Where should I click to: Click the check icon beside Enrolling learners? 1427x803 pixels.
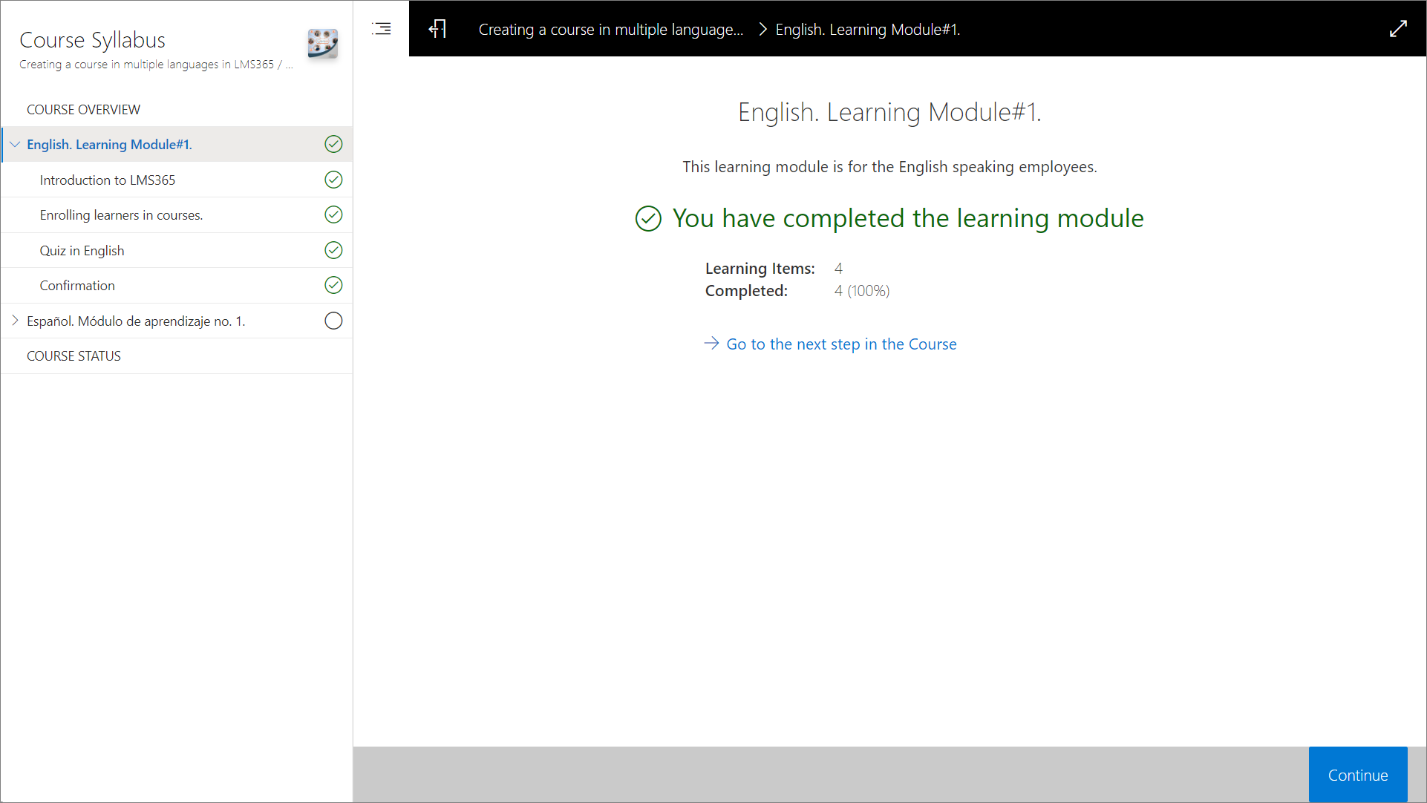pos(333,215)
